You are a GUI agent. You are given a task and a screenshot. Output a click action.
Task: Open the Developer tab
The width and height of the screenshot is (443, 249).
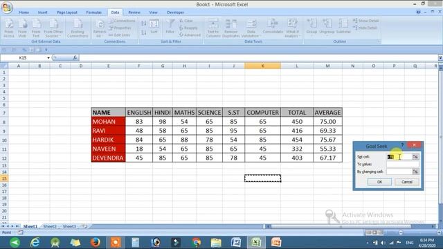click(x=175, y=12)
